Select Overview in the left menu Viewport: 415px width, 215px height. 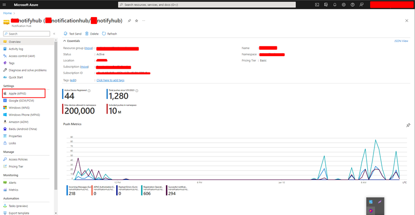pyautogui.click(x=27, y=42)
